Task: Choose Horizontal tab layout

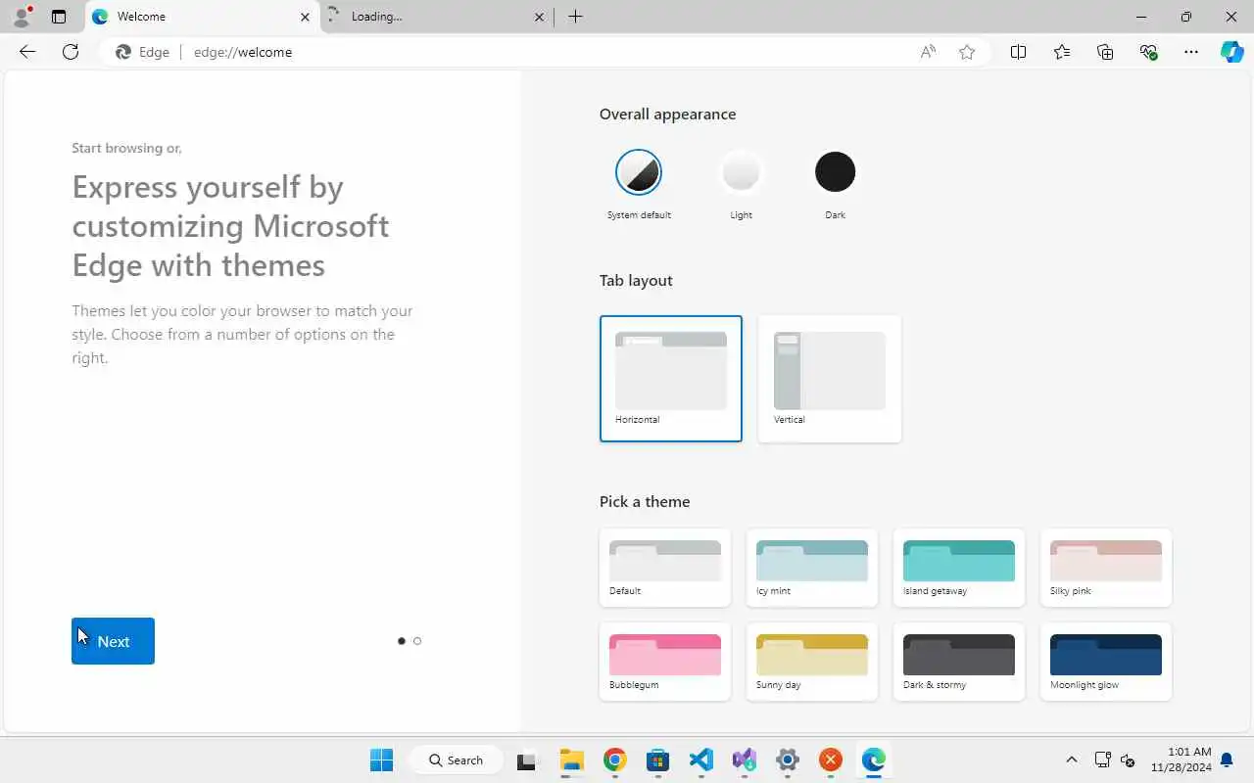Action: click(x=671, y=379)
